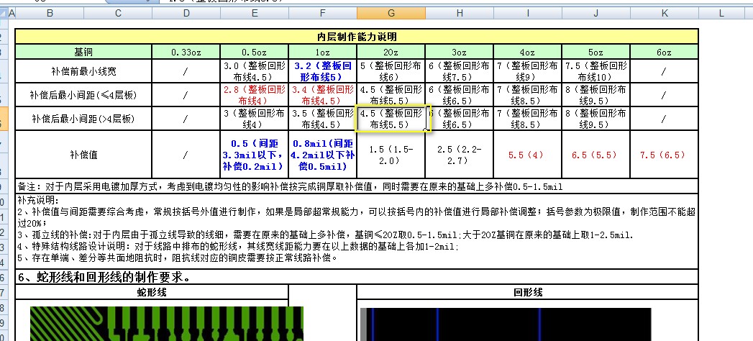Select red cell 7.5（6.5）
This screenshot has width=753, height=341.
[664, 154]
